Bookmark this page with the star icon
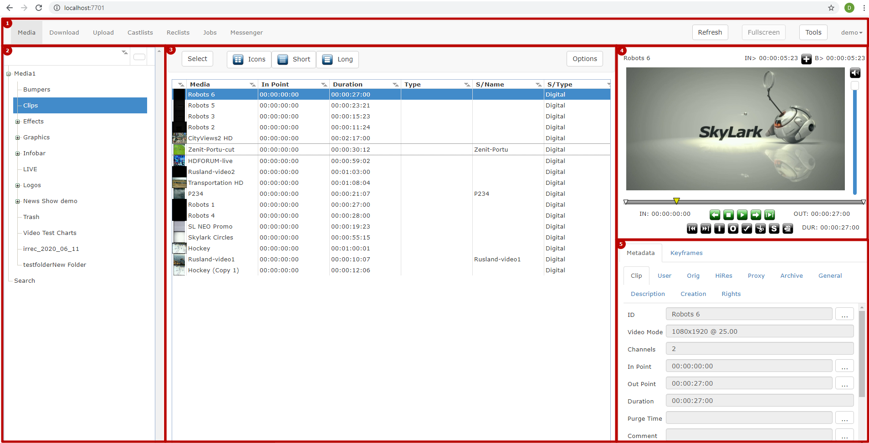This screenshot has width=869, height=443. [x=831, y=8]
